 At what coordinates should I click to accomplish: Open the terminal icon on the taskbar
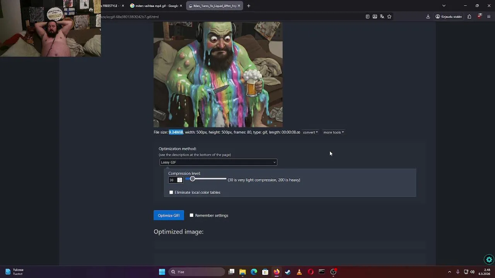point(322,272)
